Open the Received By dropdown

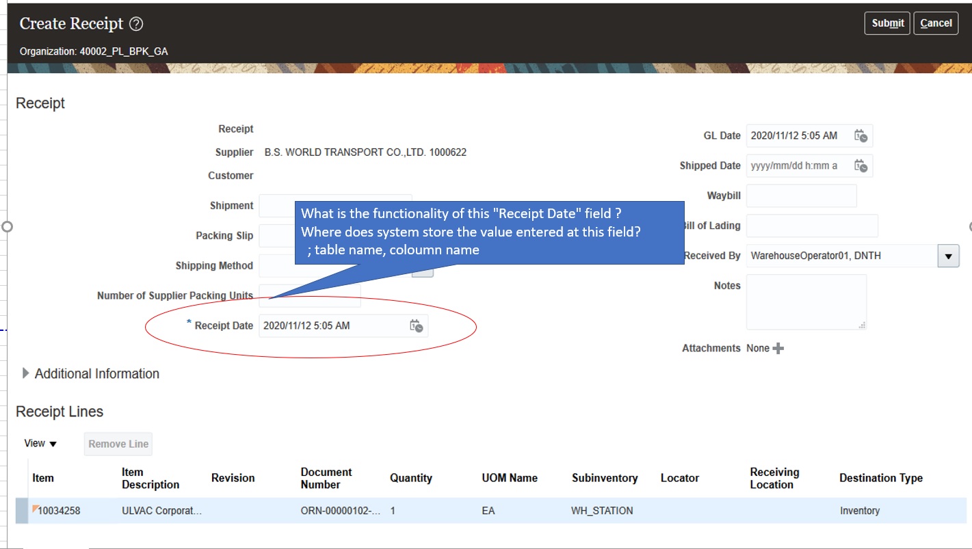point(949,256)
